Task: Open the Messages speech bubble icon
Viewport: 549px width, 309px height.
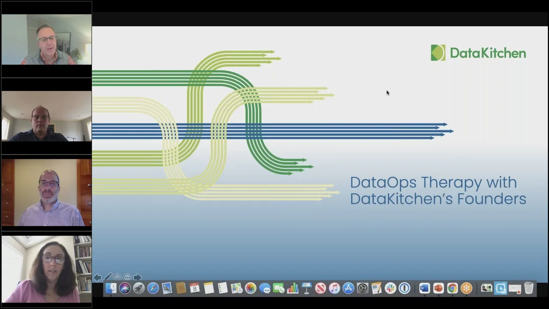Action: pos(265,288)
